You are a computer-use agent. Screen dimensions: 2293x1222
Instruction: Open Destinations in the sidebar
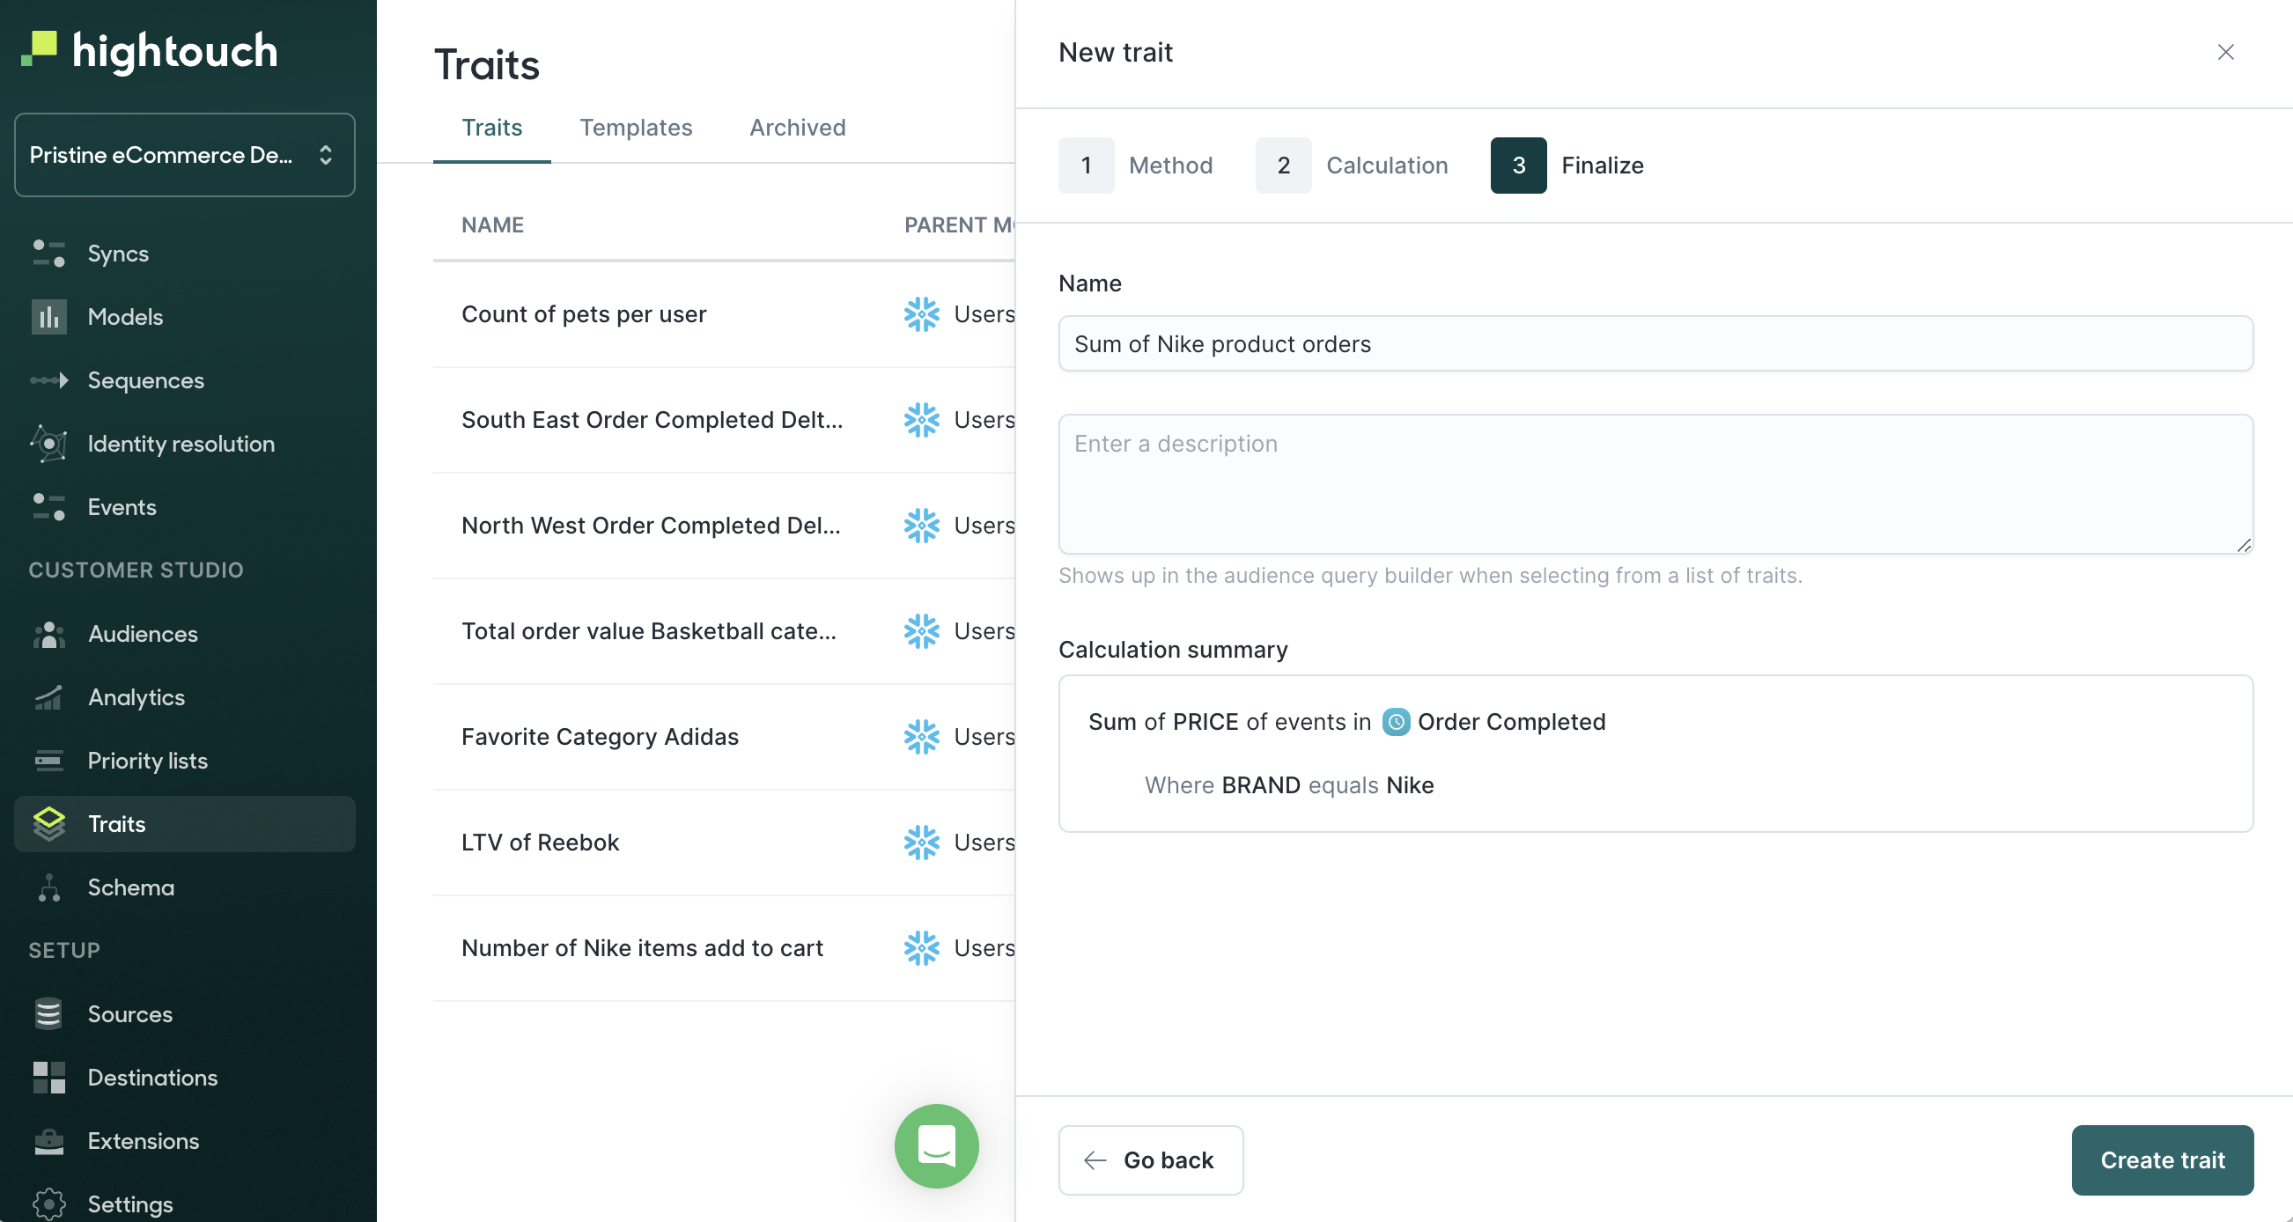pyautogui.click(x=184, y=1078)
